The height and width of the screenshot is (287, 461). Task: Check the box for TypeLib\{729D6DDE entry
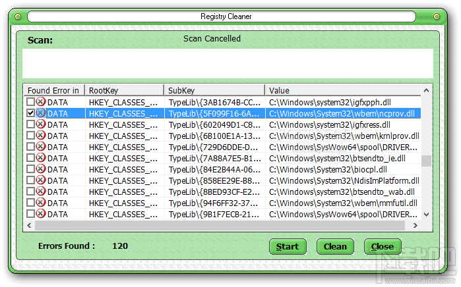click(30, 146)
